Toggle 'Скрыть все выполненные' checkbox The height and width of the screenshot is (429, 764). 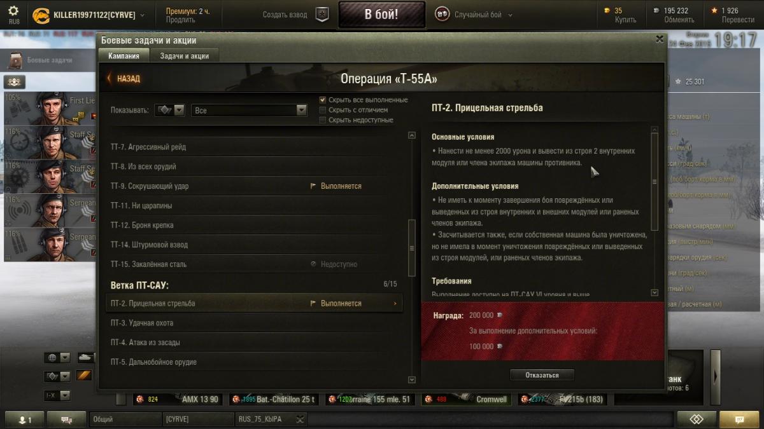(x=323, y=100)
